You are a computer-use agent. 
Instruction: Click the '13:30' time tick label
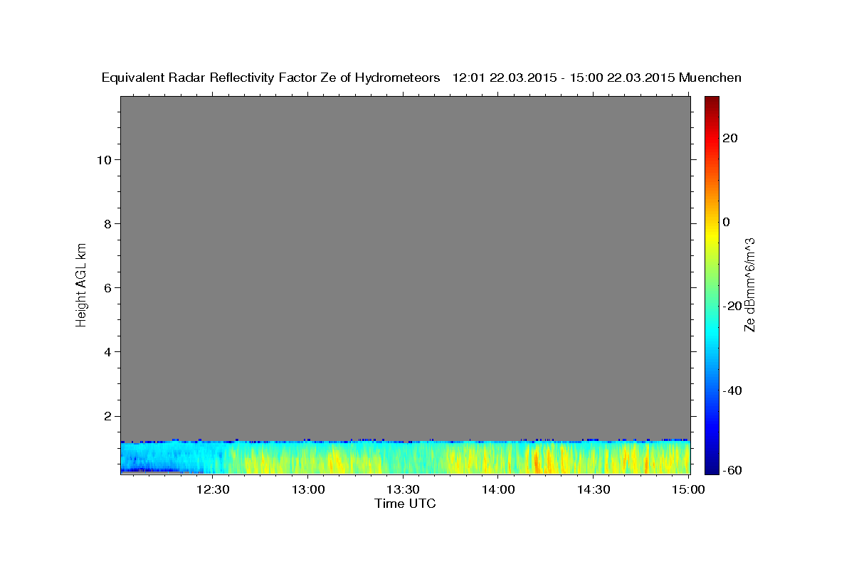click(x=403, y=489)
